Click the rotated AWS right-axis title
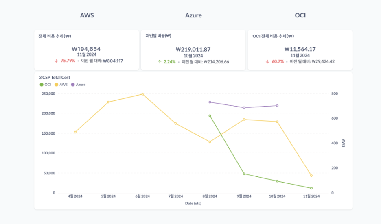This screenshot has height=224, width=381. click(343, 143)
